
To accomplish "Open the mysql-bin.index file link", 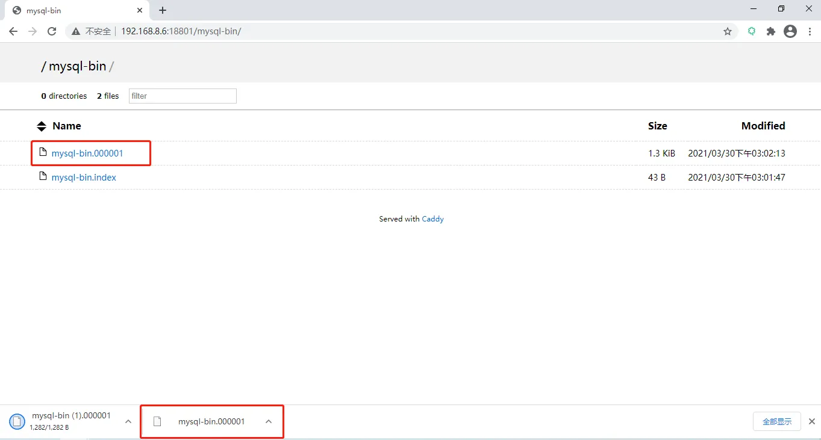I will click(x=84, y=178).
